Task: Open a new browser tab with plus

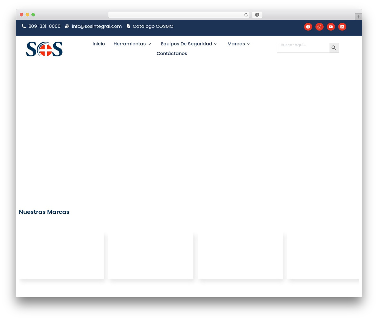Action: pyautogui.click(x=359, y=17)
